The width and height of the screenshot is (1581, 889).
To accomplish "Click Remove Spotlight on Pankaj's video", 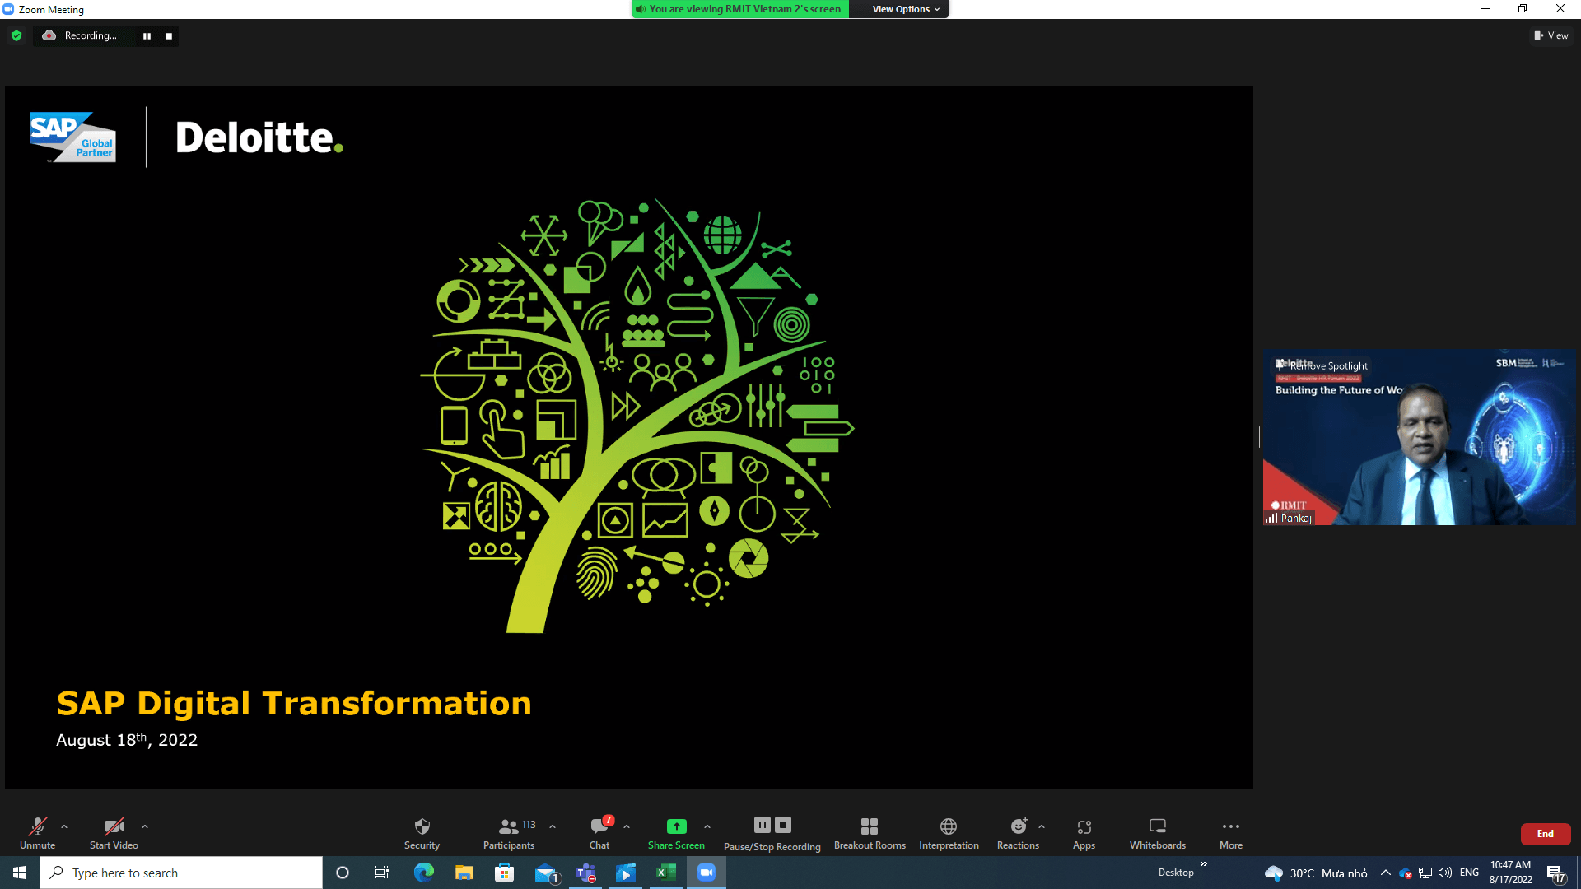I will (x=1328, y=366).
